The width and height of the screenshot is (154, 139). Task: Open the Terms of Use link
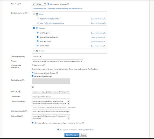point(90,130)
